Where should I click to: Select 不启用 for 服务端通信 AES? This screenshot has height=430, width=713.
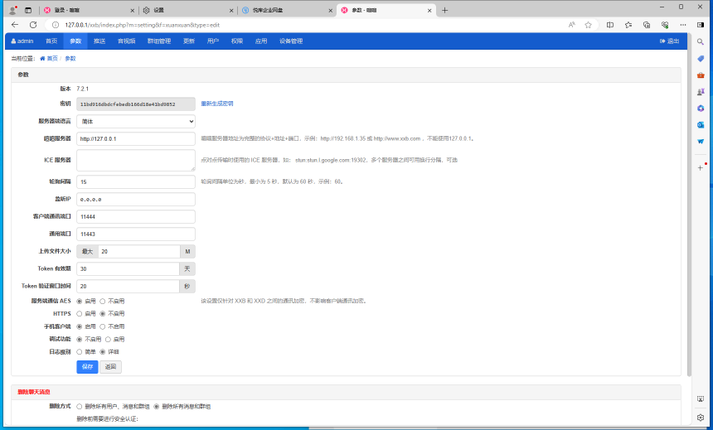click(x=103, y=302)
